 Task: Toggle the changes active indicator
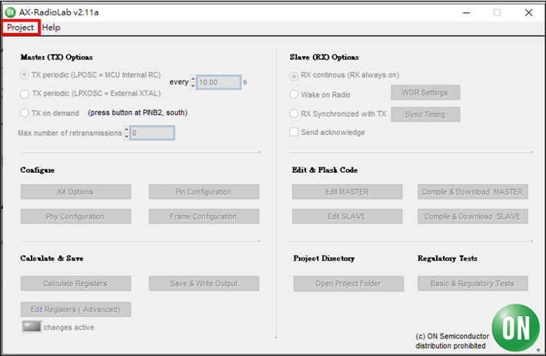[32, 327]
